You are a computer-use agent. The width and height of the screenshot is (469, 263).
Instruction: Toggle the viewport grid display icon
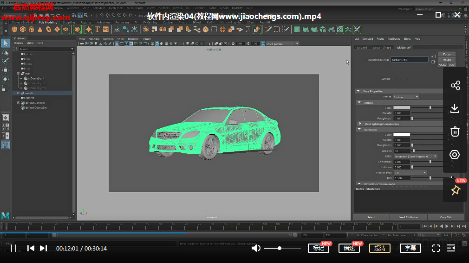point(117,44)
